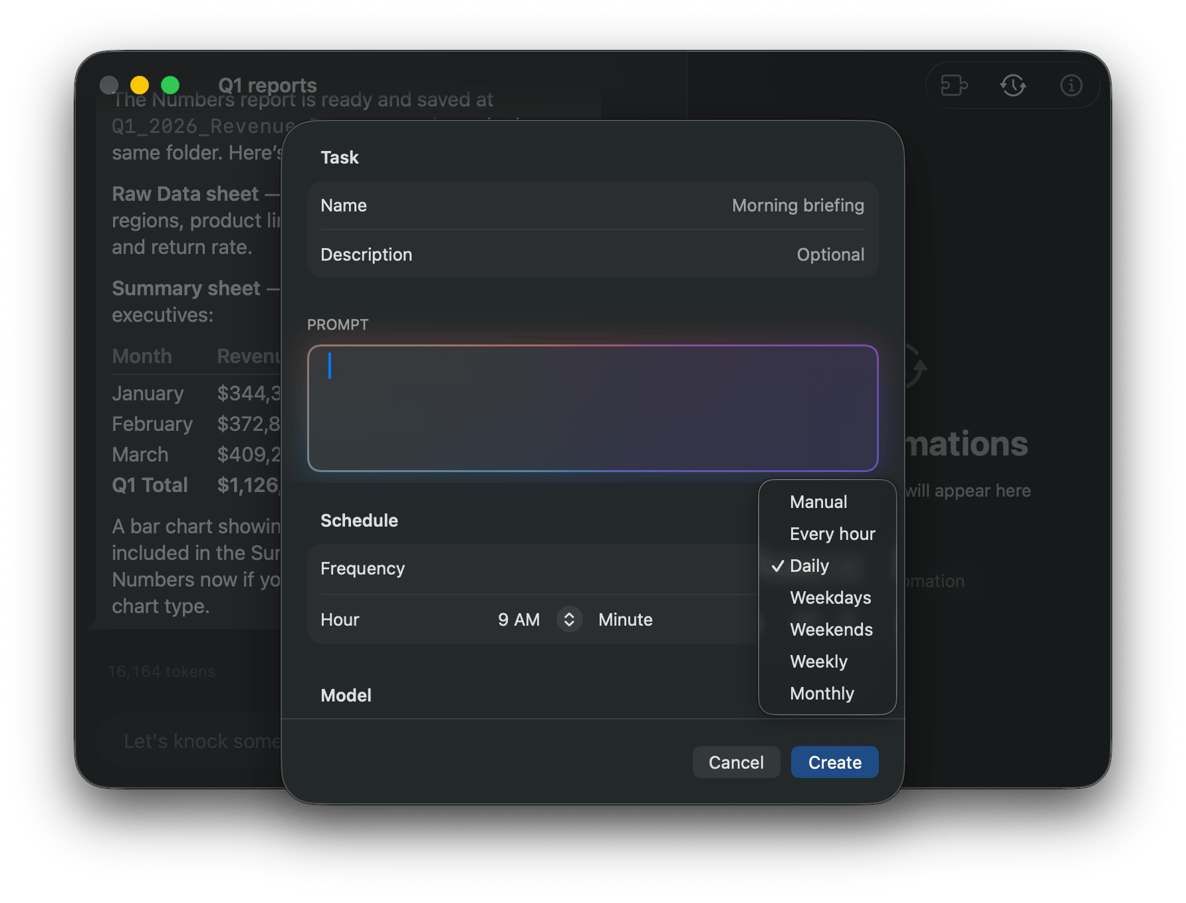
Task: View conversation history via clock icon
Action: point(1013,85)
